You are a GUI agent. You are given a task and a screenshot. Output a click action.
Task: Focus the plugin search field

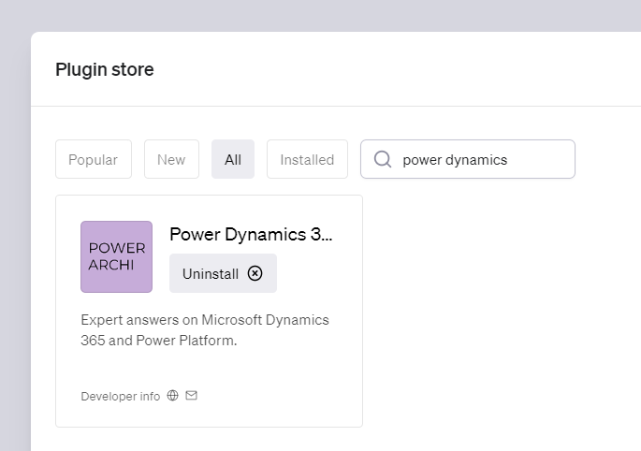(468, 159)
